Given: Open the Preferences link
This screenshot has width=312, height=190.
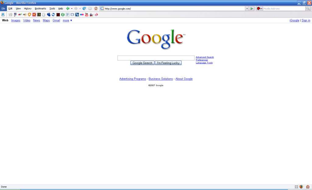Looking at the screenshot, I should (202, 60).
